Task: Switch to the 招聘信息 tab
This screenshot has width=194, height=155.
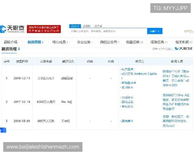Action: click(x=159, y=42)
